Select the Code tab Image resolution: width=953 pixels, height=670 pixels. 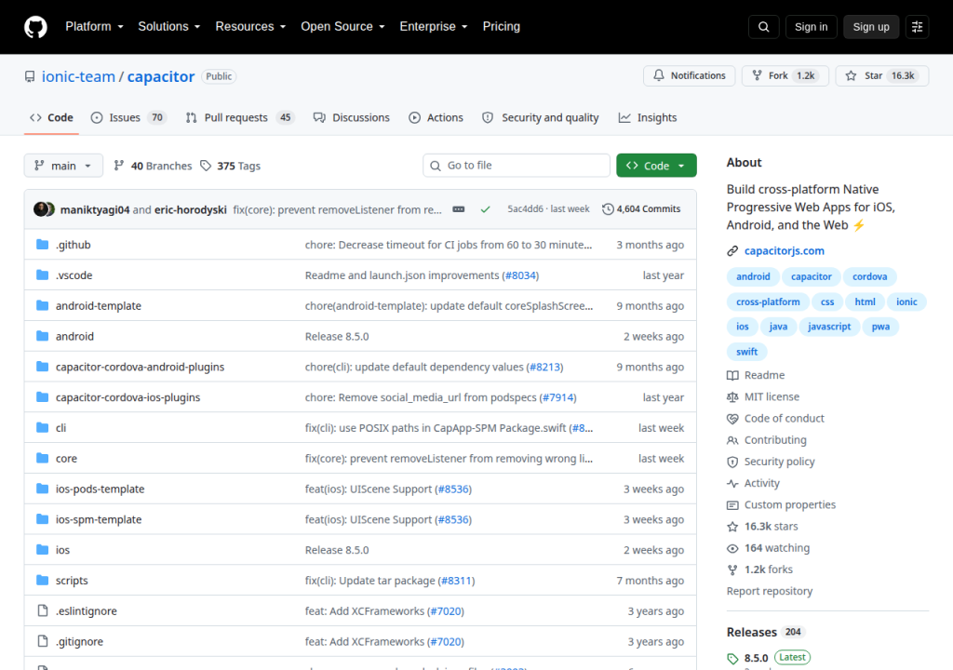pos(52,118)
